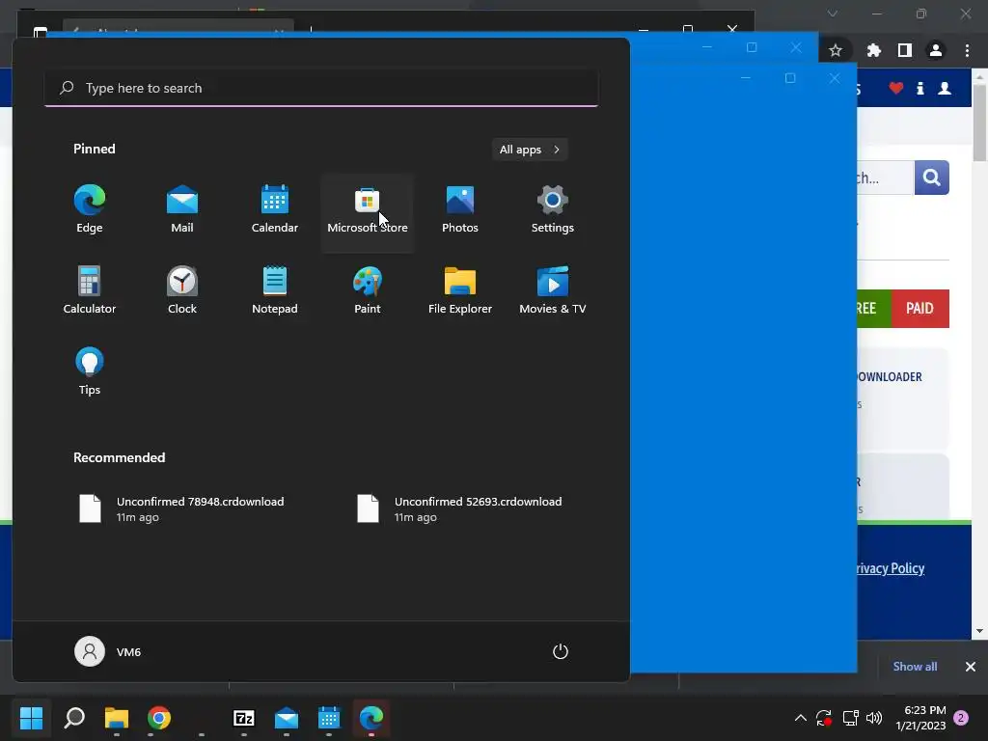Image resolution: width=988 pixels, height=741 pixels.
Task: Click the web page vertical scrollbar
Action: click(979, 122)
